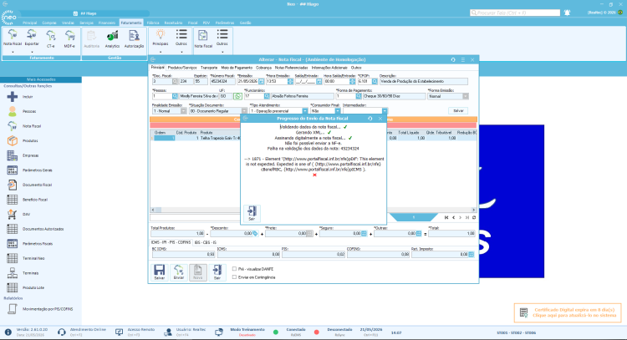Click the WhatsApp icon next to UF field

(x=237, y=96)
